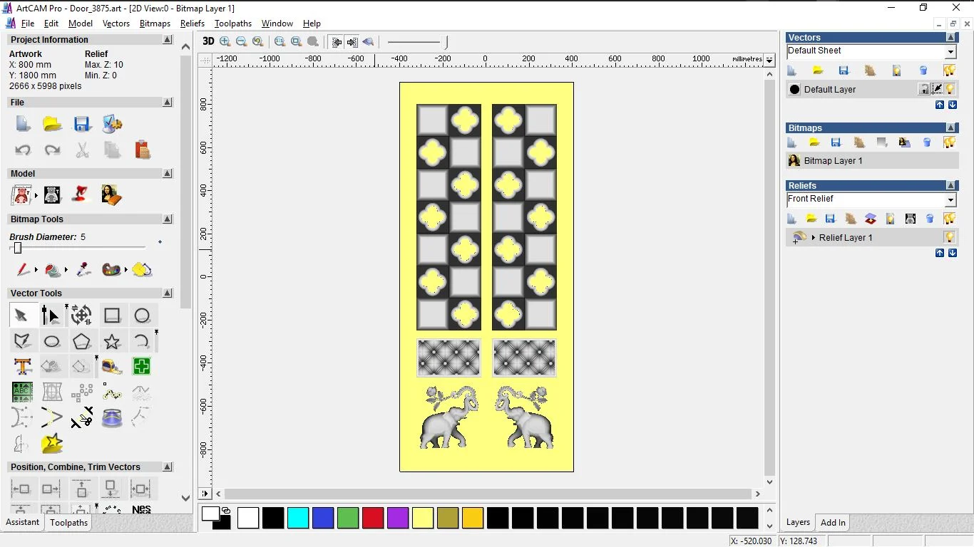Switch to the Add In tab
This screenshot has height=547, width=974.
(833, 523)
